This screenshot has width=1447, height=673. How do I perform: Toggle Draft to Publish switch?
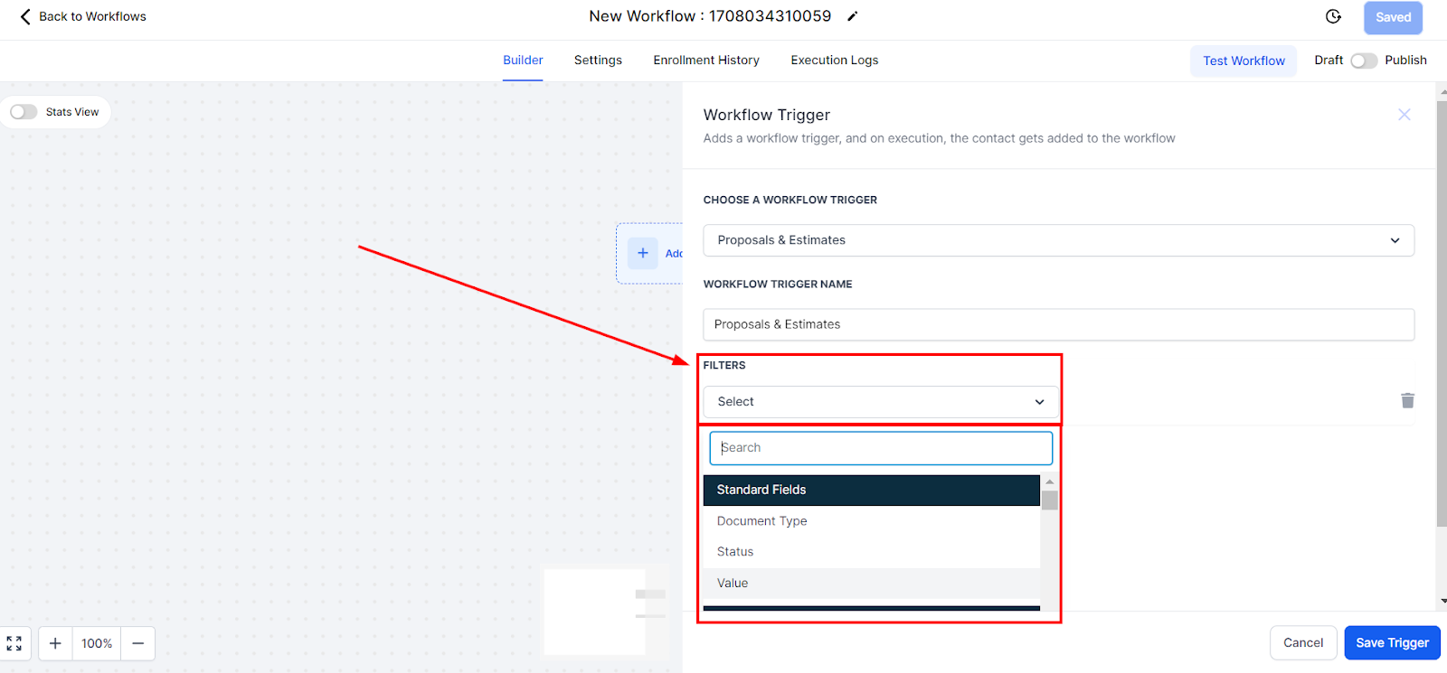(1364, 61)
